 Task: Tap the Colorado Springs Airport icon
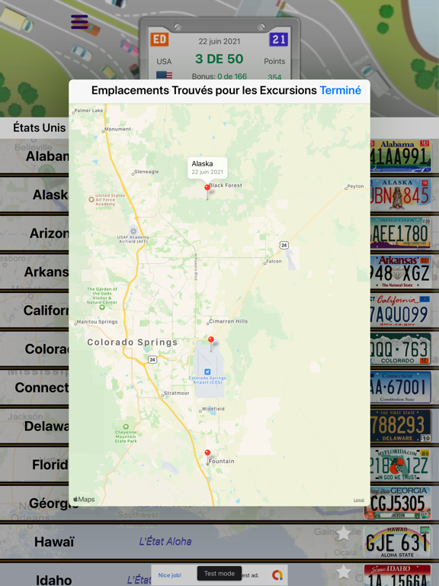coord(207,372)
